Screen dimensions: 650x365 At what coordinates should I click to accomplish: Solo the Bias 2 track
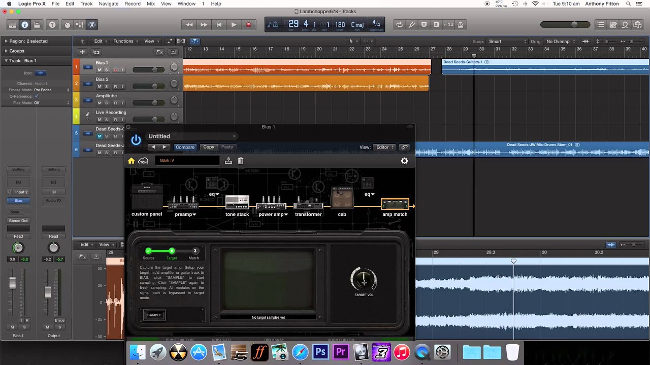pyautogui.click(x=107, y=86)
